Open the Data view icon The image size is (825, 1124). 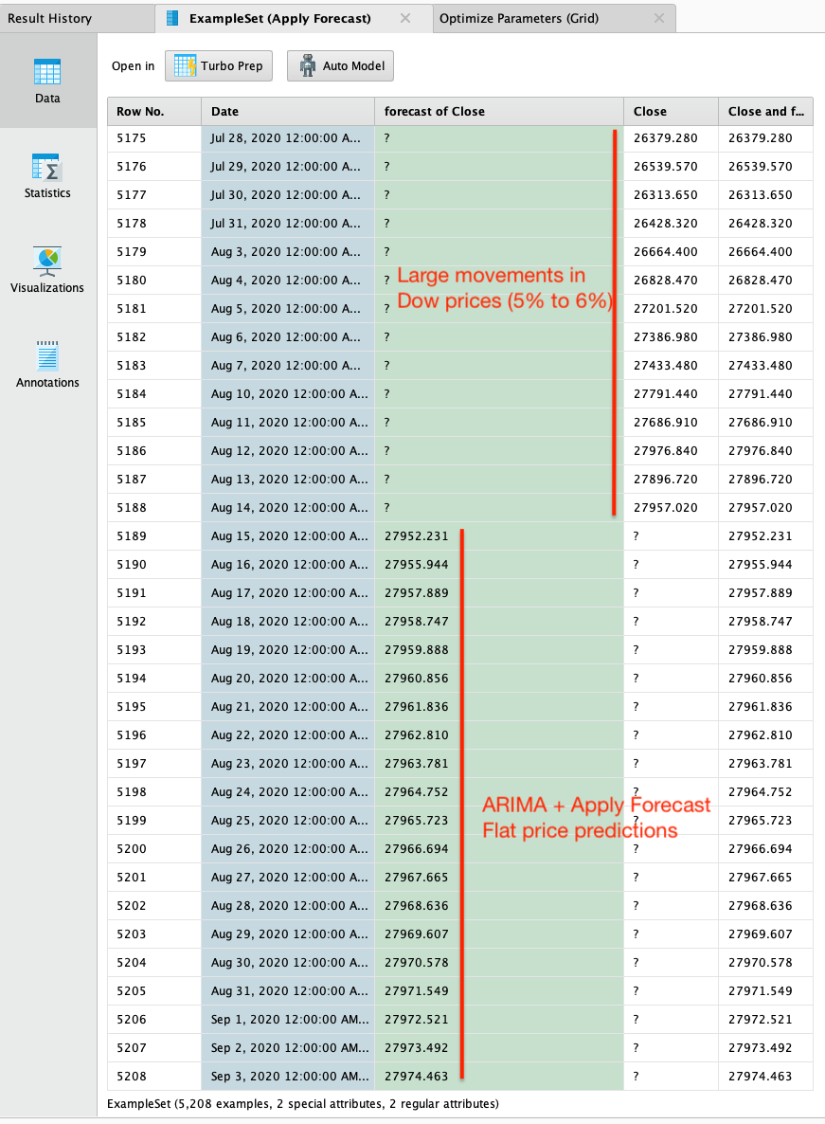47,72
